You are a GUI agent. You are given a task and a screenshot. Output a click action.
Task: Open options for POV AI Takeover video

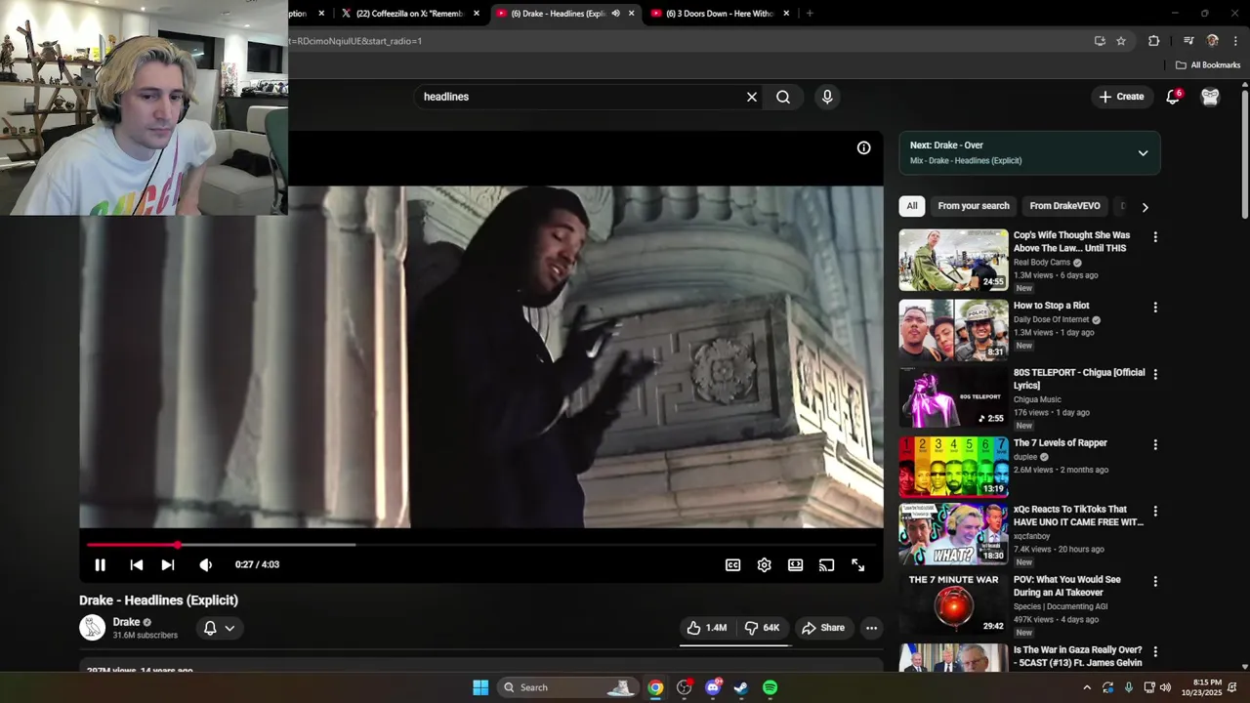pyautogui.click(x=1155, y=581)
